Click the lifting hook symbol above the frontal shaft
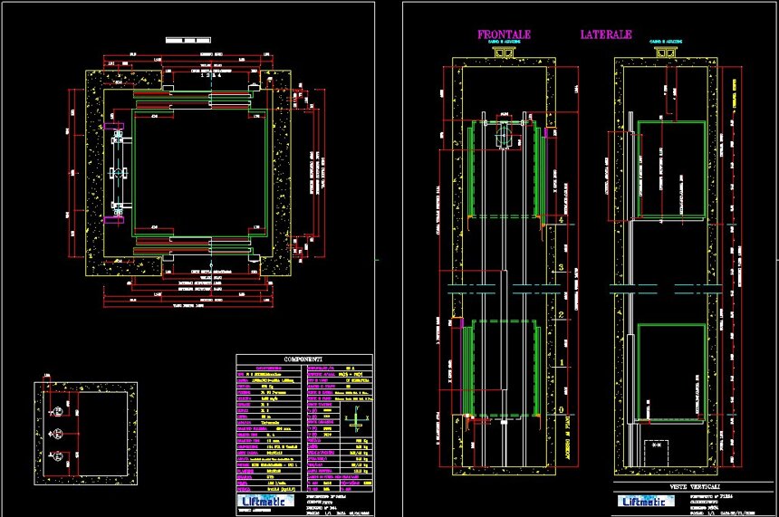 [505, 52]
